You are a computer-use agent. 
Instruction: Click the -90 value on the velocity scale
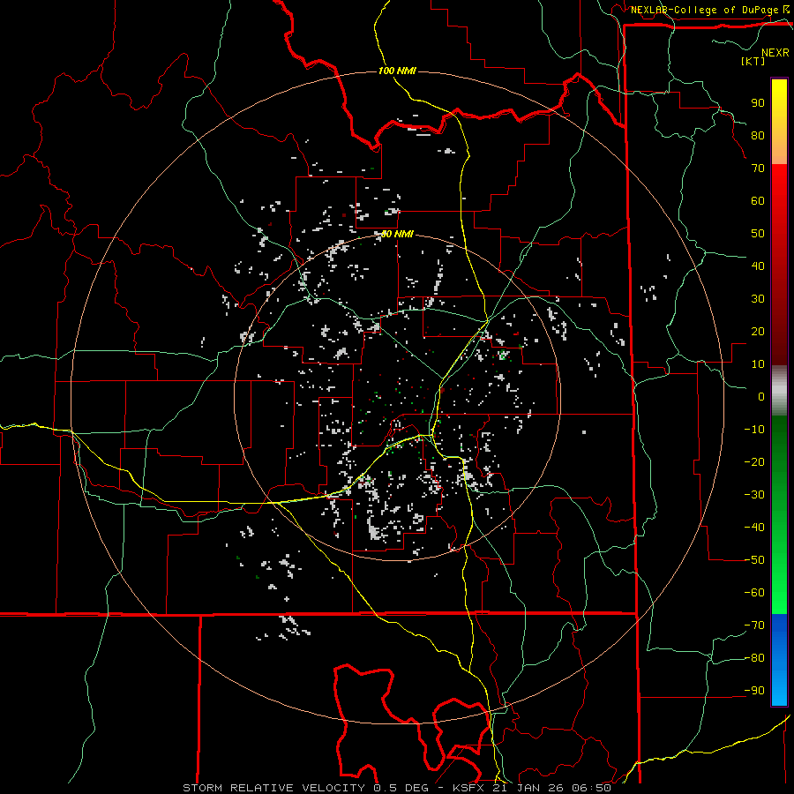click(754, 690)
